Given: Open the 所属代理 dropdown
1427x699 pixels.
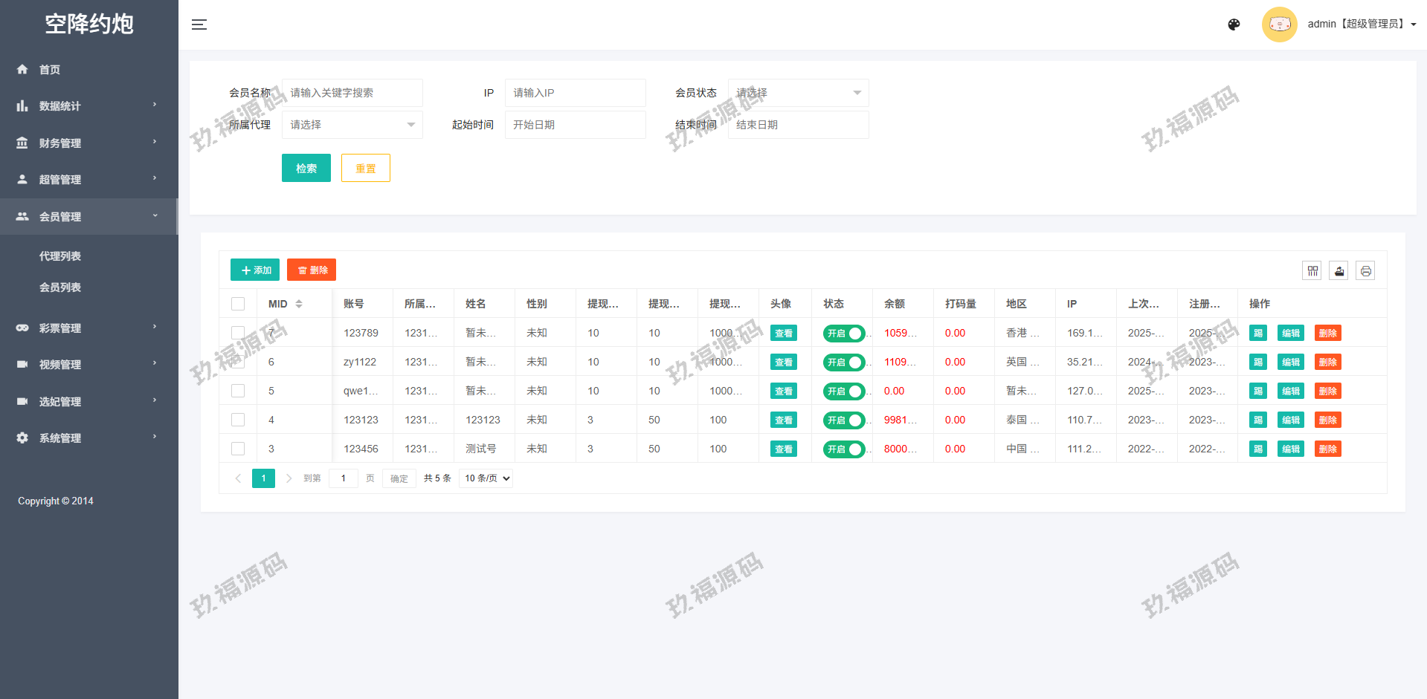Looking at the screenshot, I should tap(352, 125).
